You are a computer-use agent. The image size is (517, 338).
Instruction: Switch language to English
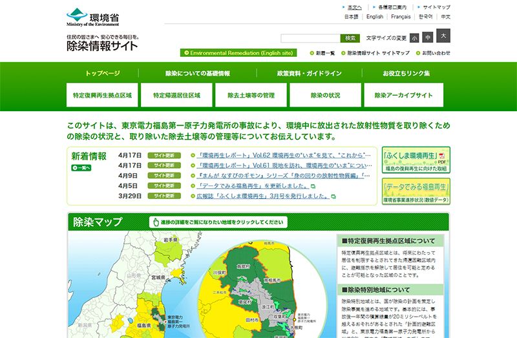pyautogui.click(x=375, y=17)
